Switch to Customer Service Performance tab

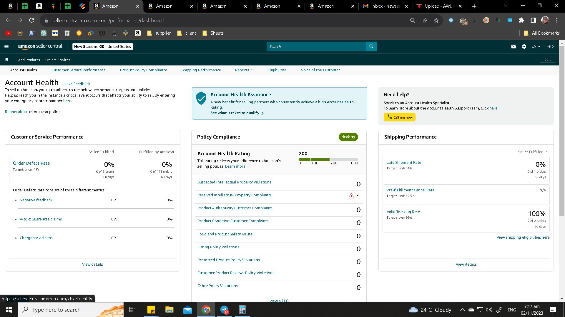pos(78,70)
